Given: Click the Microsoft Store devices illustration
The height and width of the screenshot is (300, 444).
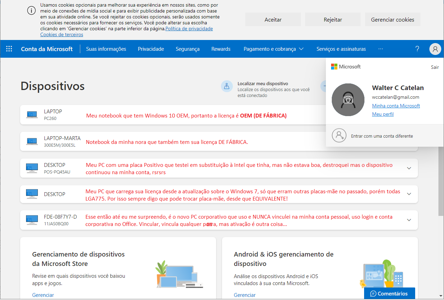Looking at the screenshot, I should [179, 274].
